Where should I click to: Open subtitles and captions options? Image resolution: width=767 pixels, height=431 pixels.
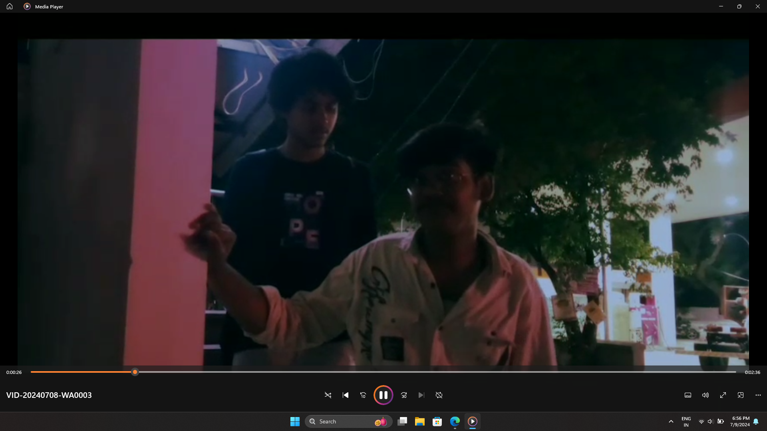point(688,395)
